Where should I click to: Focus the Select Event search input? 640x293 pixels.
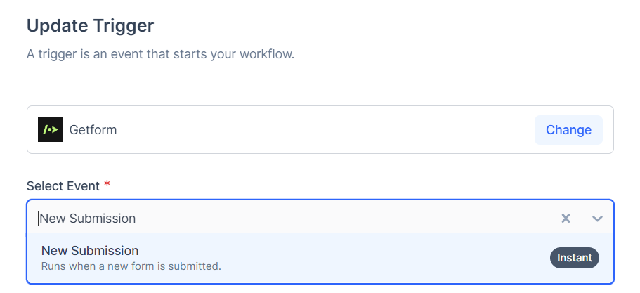tap(281, 218)
